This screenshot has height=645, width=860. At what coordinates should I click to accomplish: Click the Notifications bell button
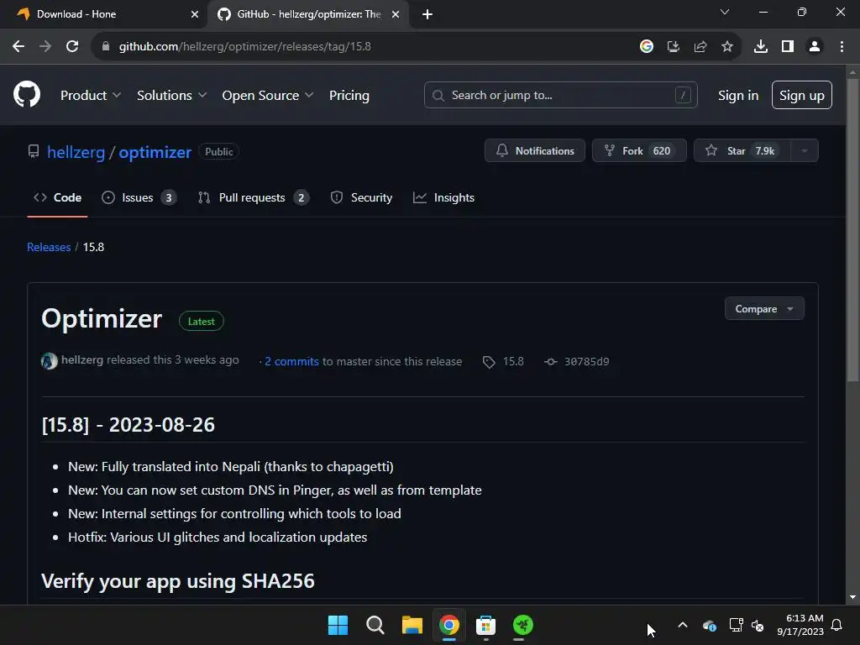coord(535,151)
